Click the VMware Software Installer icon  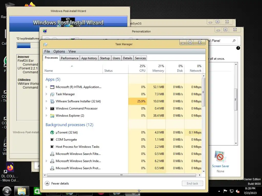tap(52, 101)
